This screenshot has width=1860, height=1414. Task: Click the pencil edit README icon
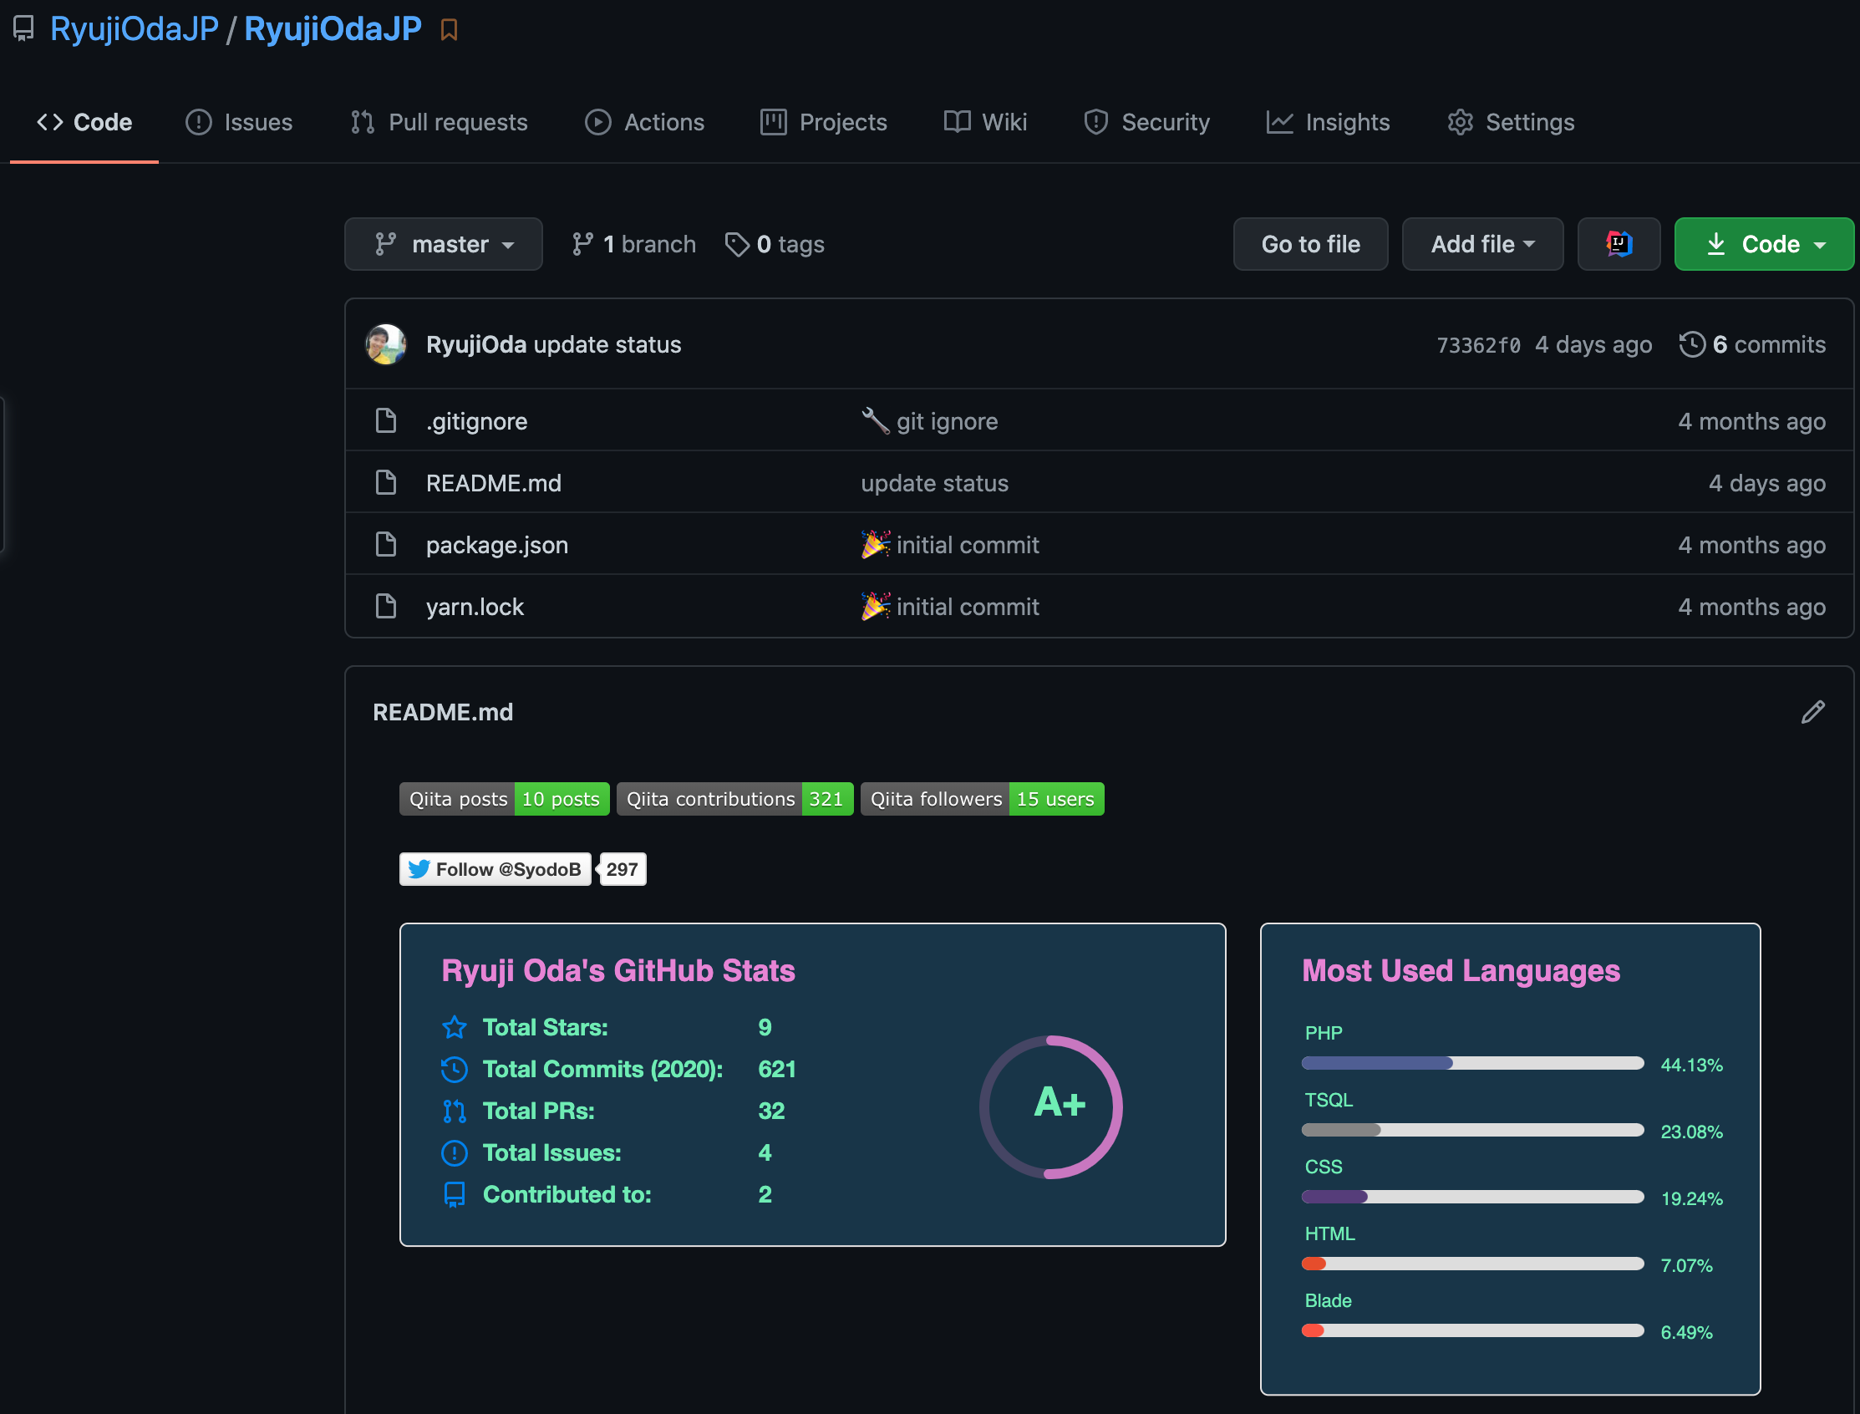pyautogui.click(x=1812, y=712)
